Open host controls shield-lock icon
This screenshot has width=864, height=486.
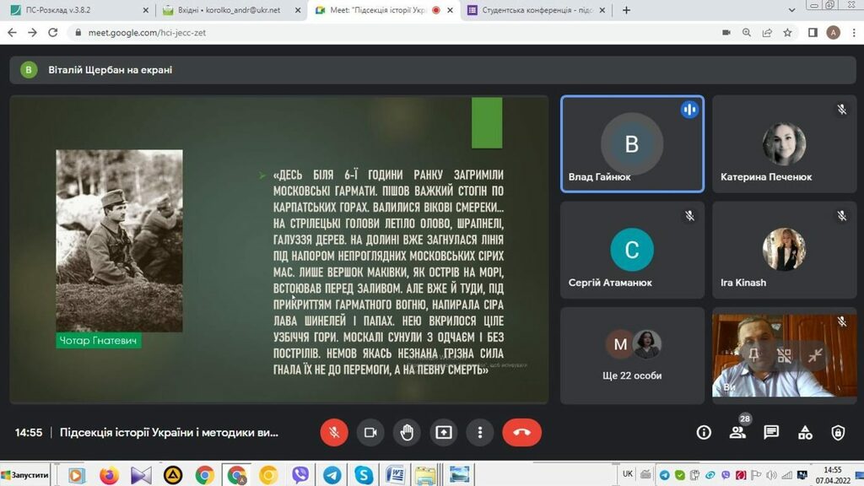tap(838, 433)
